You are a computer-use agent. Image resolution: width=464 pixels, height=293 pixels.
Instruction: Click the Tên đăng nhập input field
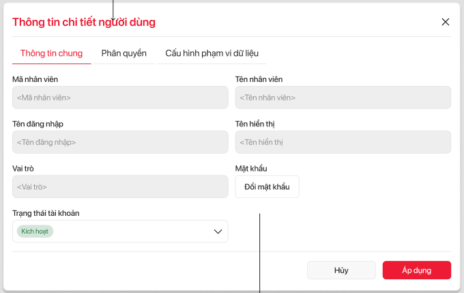[120, 142]
